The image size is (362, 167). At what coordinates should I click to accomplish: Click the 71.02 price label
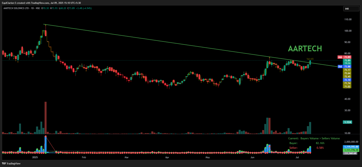coord(347,87)
